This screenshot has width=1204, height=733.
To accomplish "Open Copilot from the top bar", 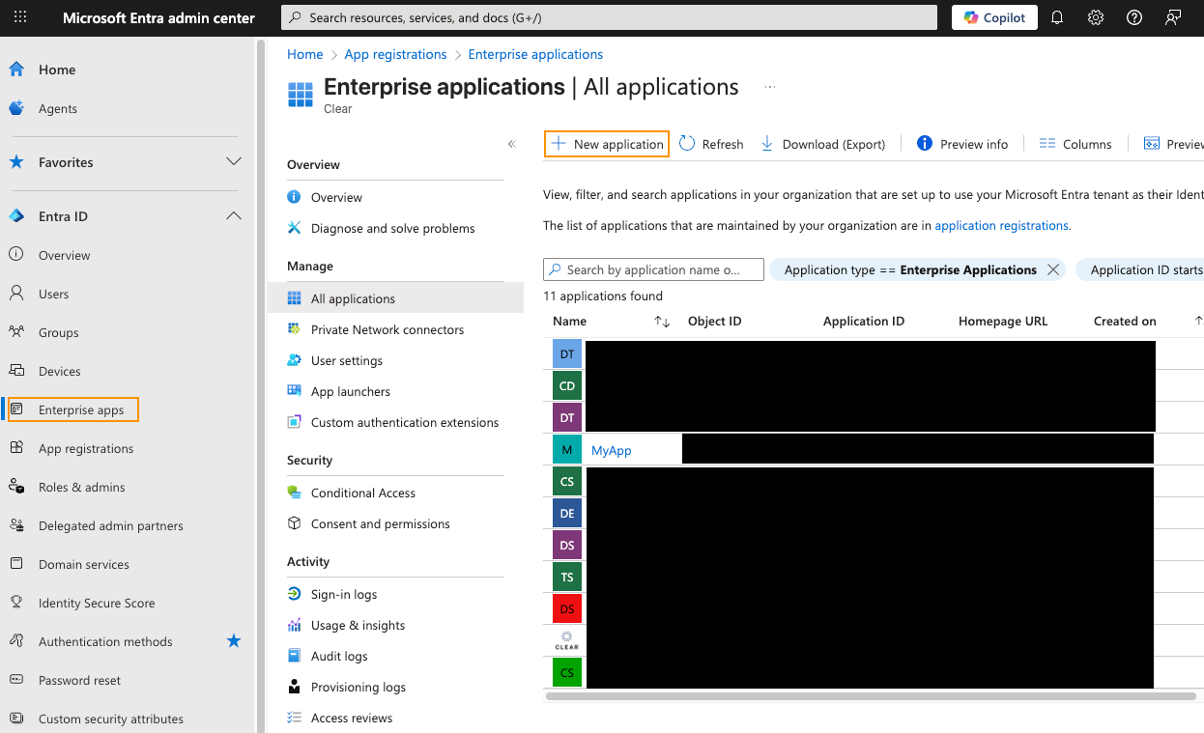I will (x=994, y=17).
